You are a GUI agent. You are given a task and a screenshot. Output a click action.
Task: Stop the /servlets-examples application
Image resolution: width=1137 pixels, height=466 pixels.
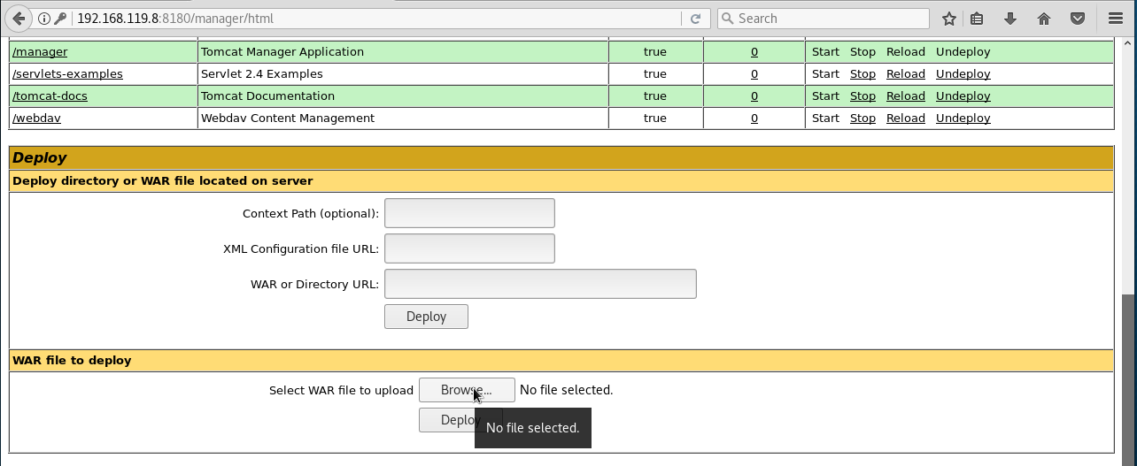862,74
